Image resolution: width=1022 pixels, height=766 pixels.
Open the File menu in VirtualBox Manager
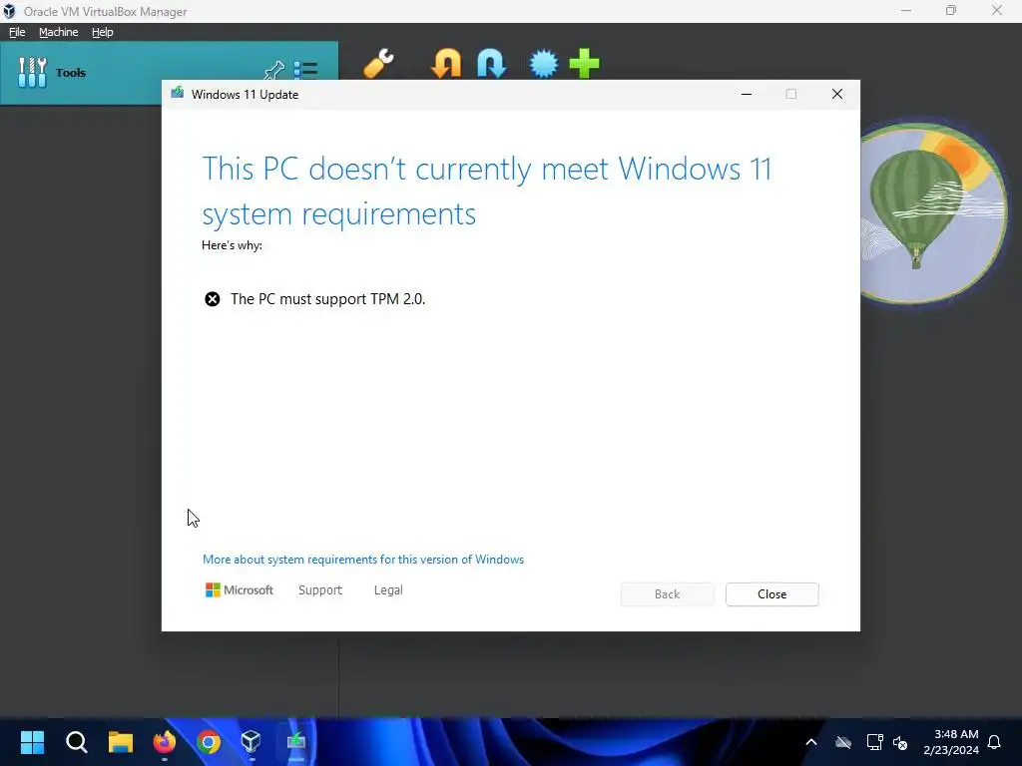pyautogui.click(x=17, y=32)
